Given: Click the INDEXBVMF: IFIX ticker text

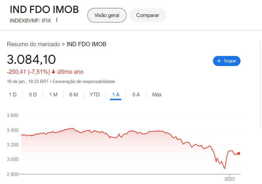Looking at the screenshot, I should [30, 20].
